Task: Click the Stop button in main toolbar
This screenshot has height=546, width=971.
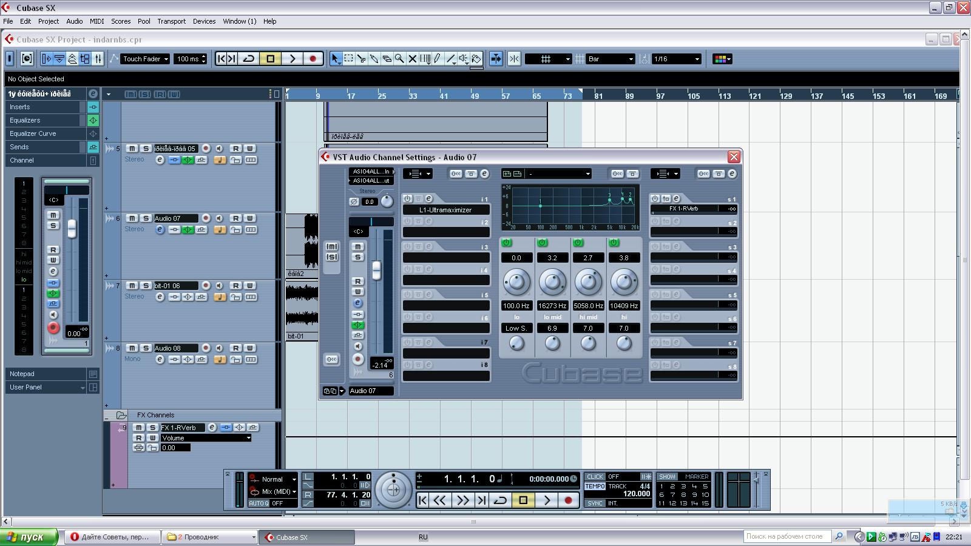Action: pos(271,59)
